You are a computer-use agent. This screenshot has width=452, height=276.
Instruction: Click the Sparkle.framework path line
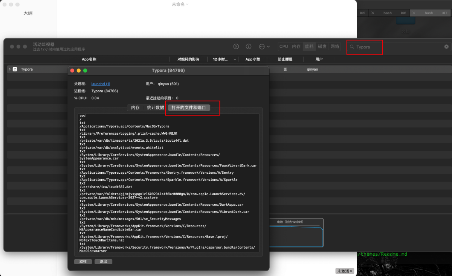click(159, 180)
